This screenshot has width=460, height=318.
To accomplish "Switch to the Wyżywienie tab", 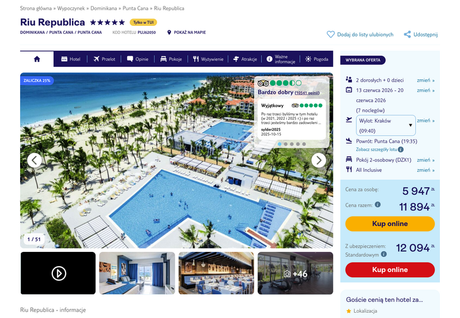I will pos(208,59).
